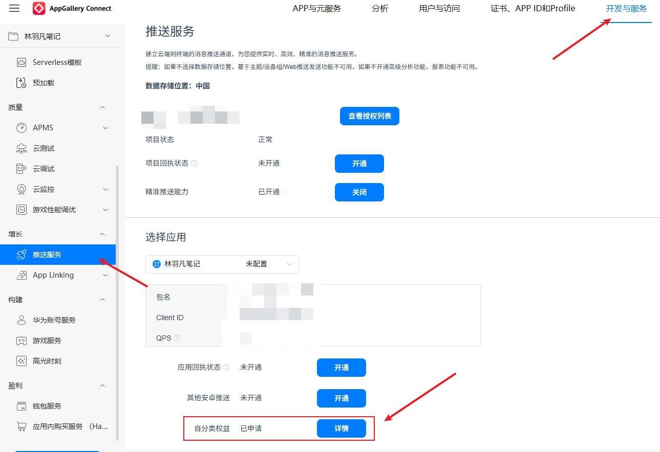Click 详情 for 自分类权益
The width and height of the screenshot is (660, 452).
(x=342, y=428)
